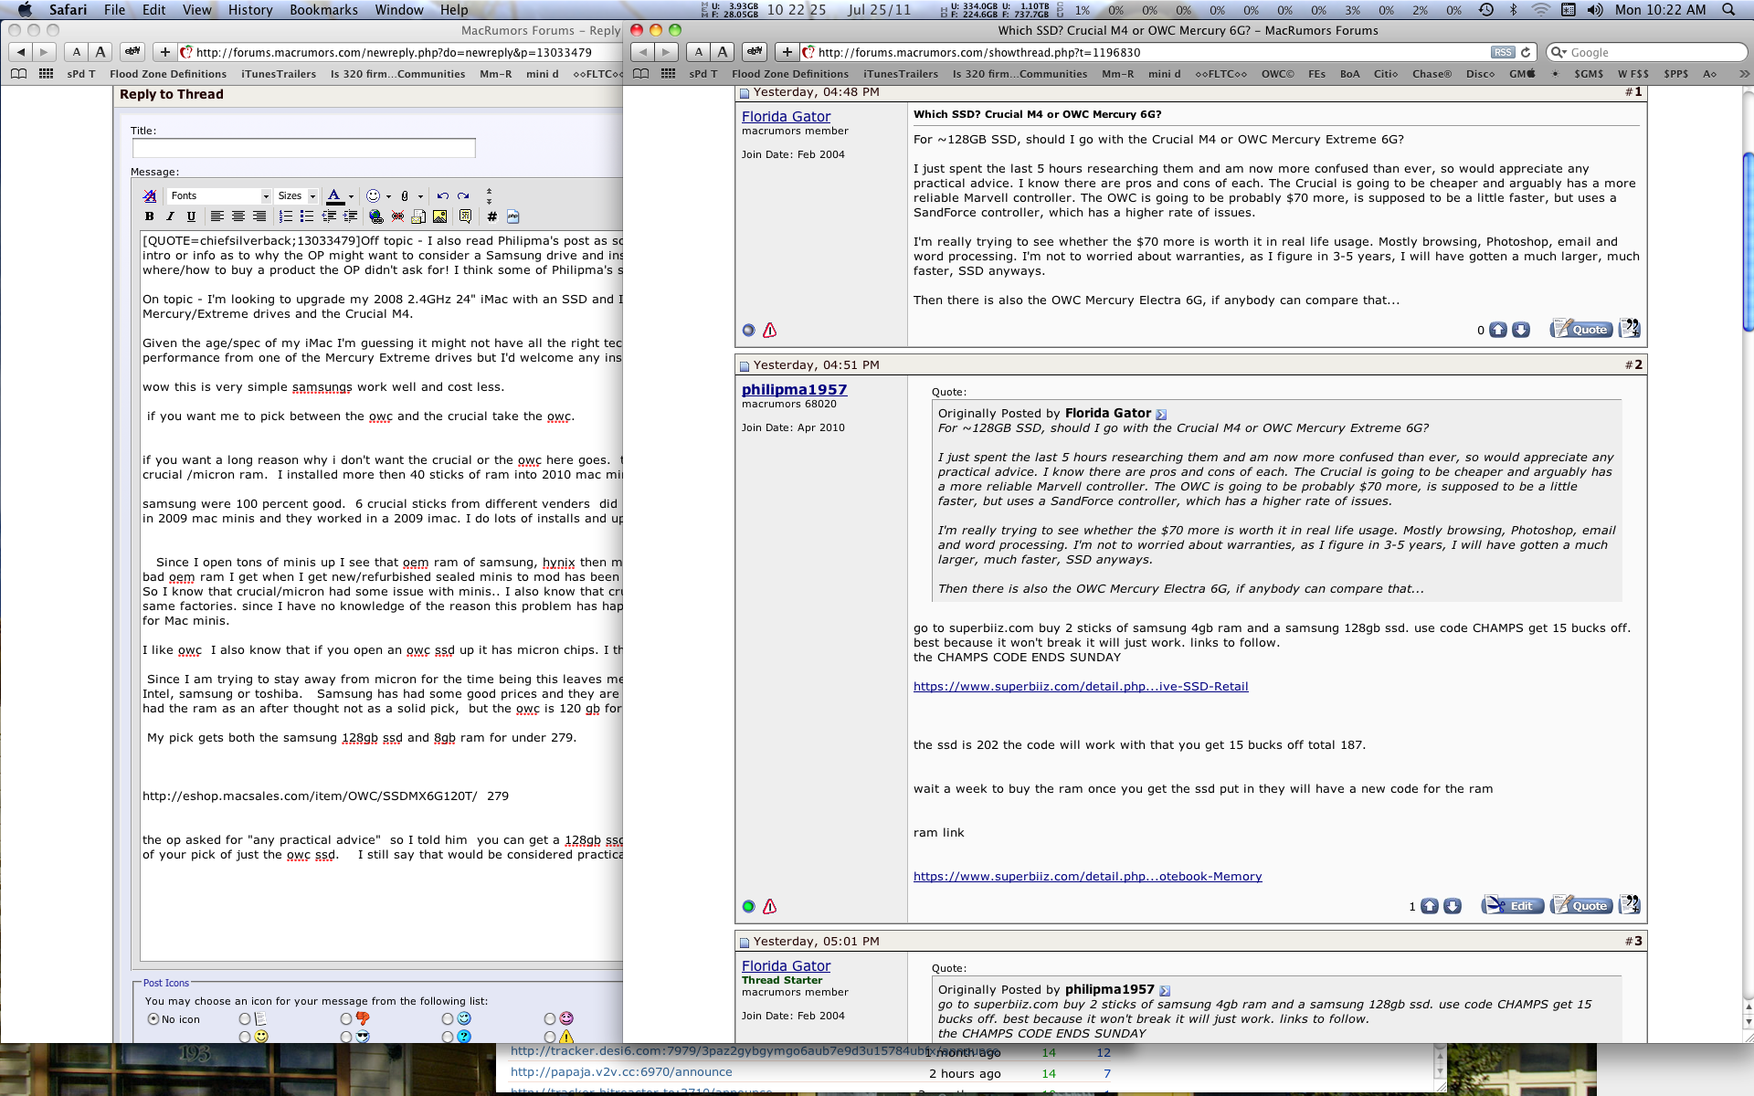This screenshot has width=1754, height=1096.
Task: Click the Undo arrow in message editor
Action: pyautogui.click(x=442, y=195)
